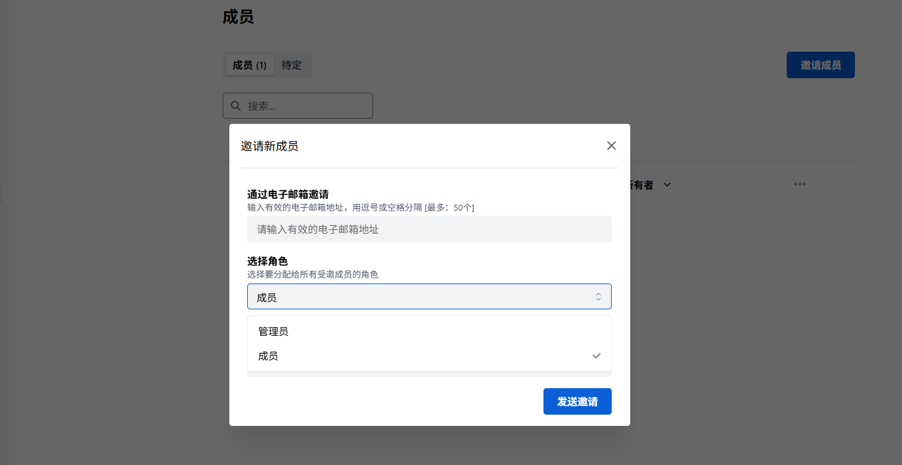The height and width of the screenshot is (465, 902).
Task: Switch to the 成员 (1) tab
Action: click(x=249, y=66)
